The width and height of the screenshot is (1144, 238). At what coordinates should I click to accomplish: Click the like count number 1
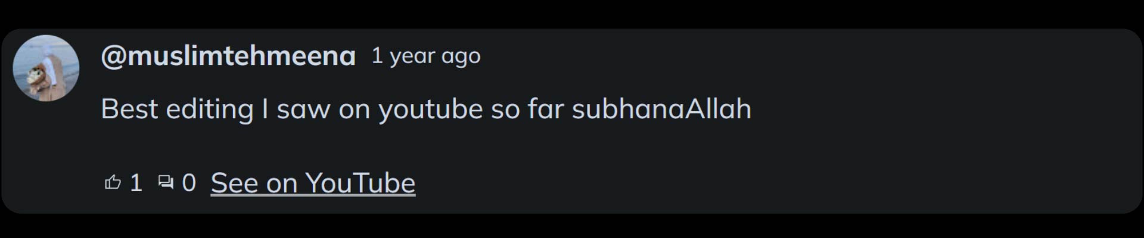[136, 183]
